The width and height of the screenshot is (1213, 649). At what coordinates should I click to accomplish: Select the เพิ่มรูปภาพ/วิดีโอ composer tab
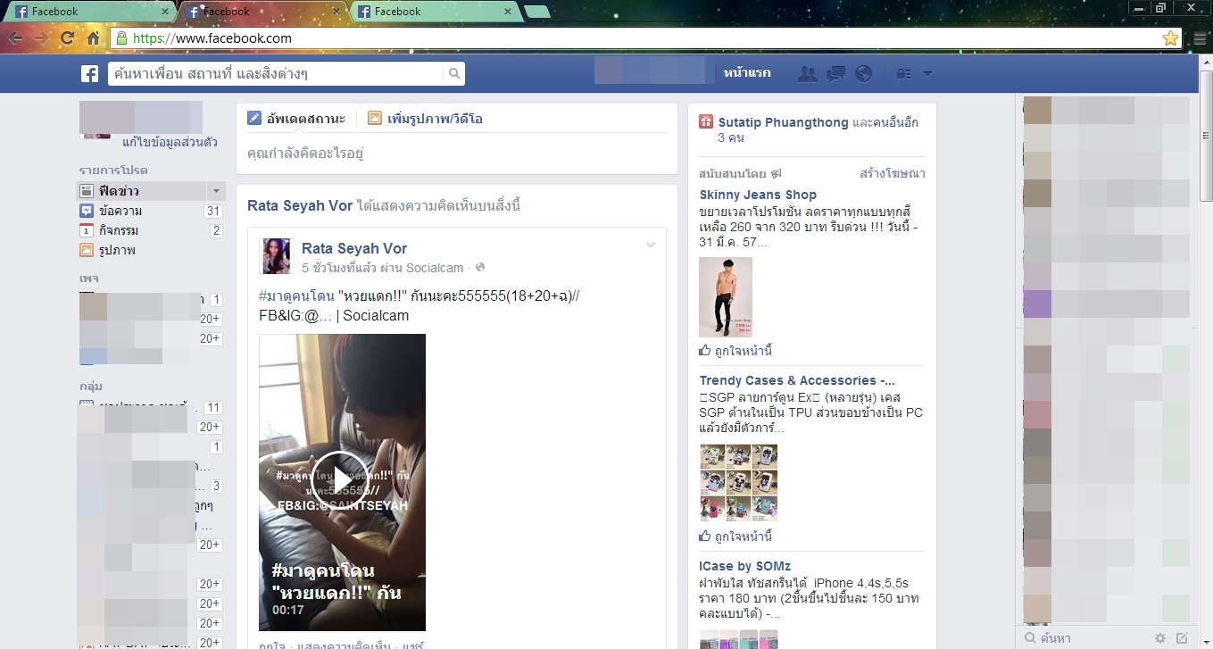click(x=425, y=118)
